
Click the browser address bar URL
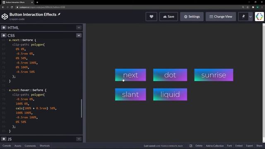(42, 7)
